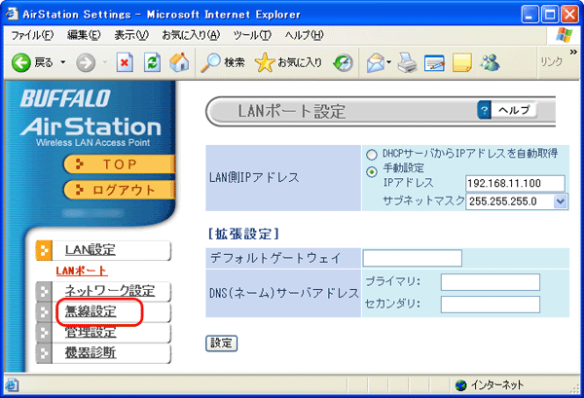Open the subnet mask dropdown
584x398 pixels.
[560, 201]
